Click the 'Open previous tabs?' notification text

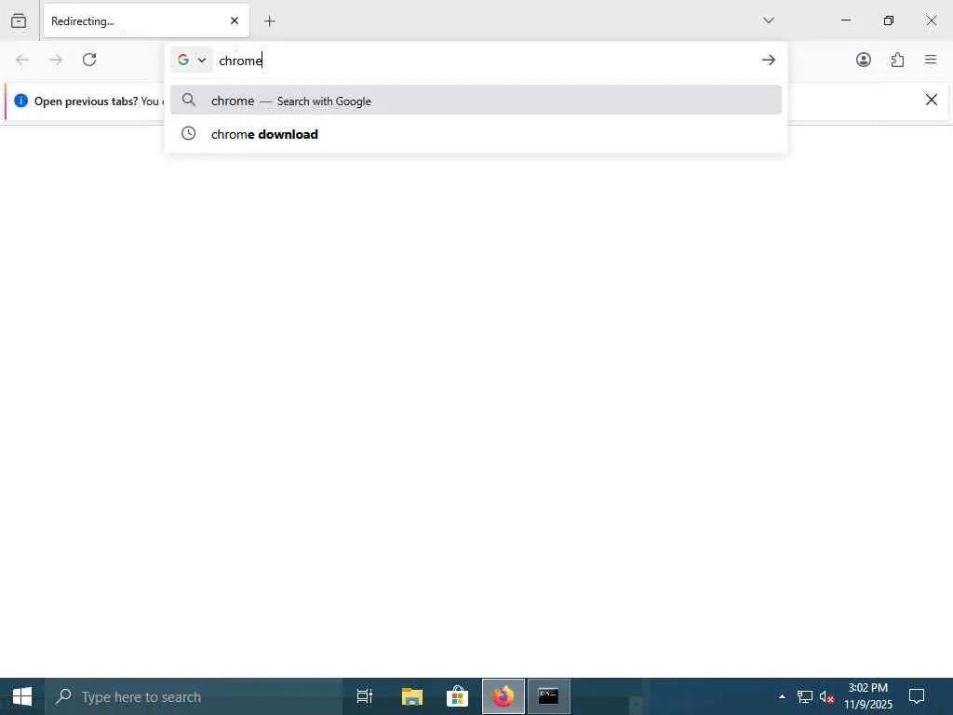(87, 101)
